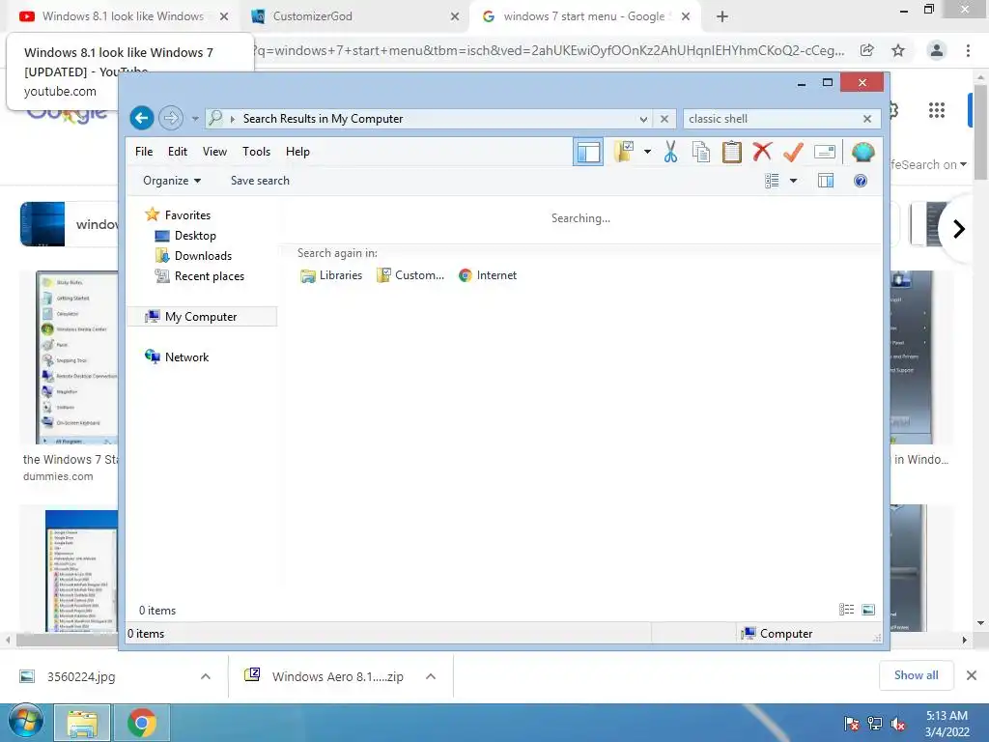The image size is (989, 742).
Task: Close the Chrome downloads bar
Action: click(972, 675)
